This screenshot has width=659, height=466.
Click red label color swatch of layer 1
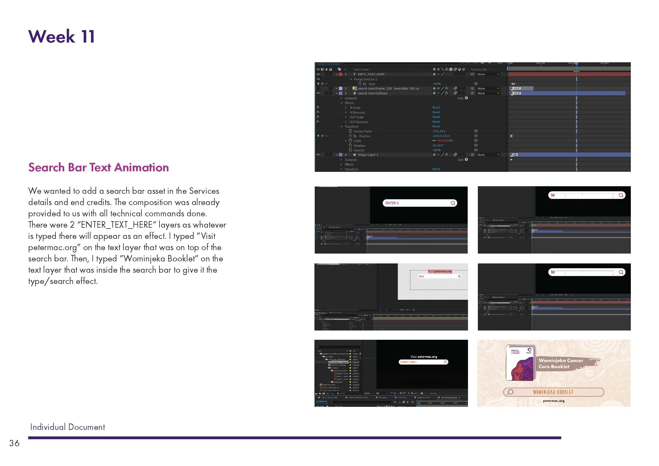341,74
